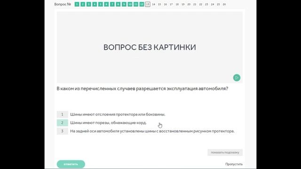Jump to question number 17
Screen dimensions: 301x169
tap(171, 4)
